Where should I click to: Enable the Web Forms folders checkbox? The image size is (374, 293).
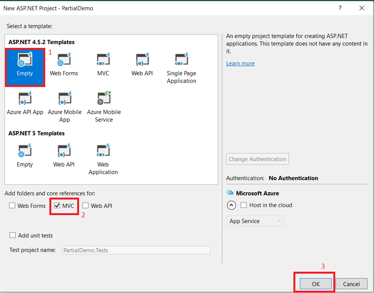(12, 206)
